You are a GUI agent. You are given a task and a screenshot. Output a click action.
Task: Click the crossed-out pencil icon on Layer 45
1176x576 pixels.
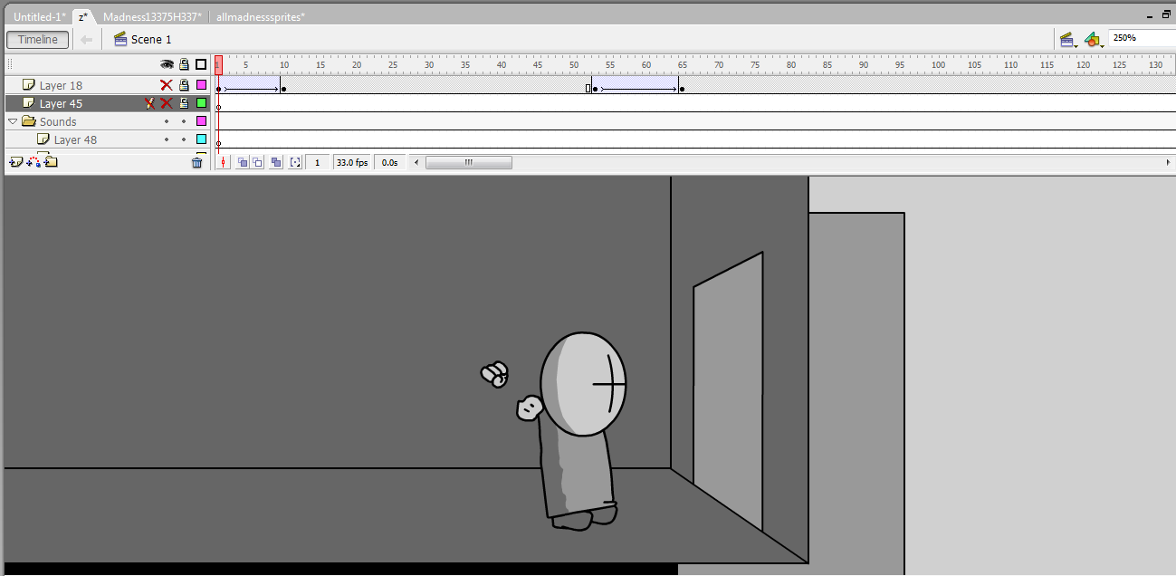coord(149,103)
